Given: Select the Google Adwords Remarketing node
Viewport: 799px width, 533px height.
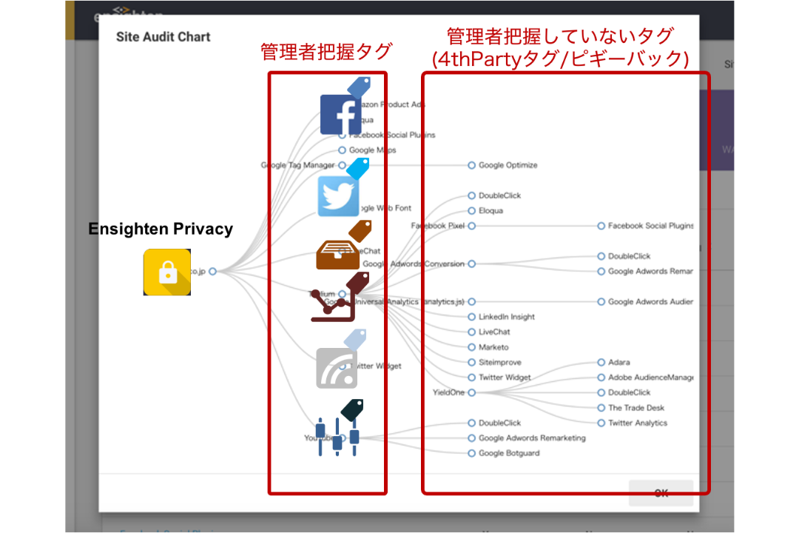Looking at the screenshot, I should pyautogui.click(x=471, y=438).
